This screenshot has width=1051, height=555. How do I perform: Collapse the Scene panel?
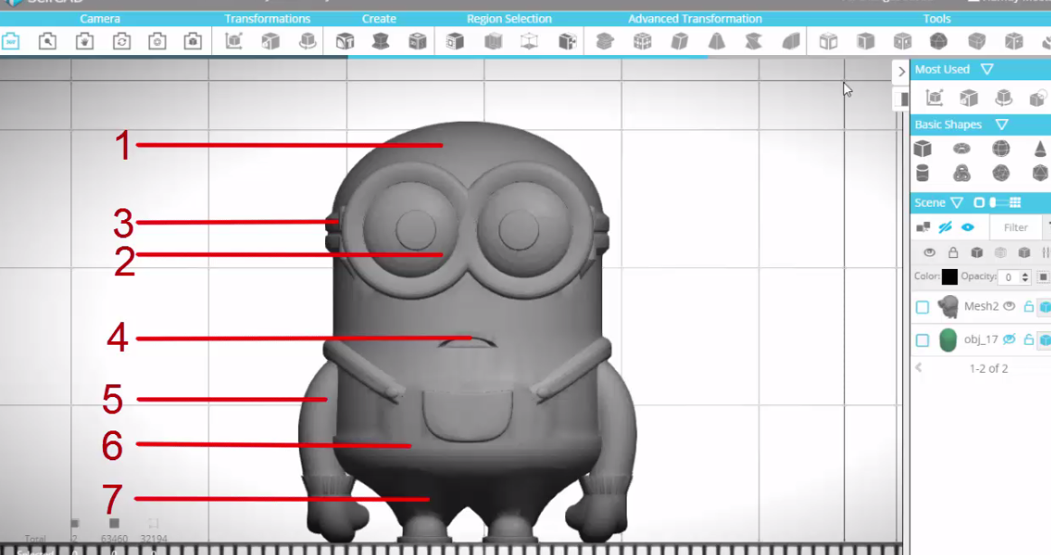coord(956,202)
